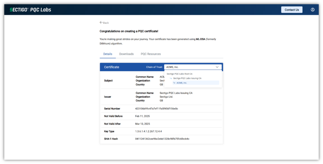This screenshot has width=323, height=164.
Task: Click the Not Valid After date Mar 13, 2025
Action: coord(143,124)
